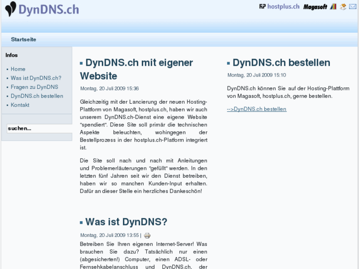Select 'DynDNS.ch bestellen' in sidebar menu
The height and width of the screenshot is (269, 359).
[x=37, y=96]
